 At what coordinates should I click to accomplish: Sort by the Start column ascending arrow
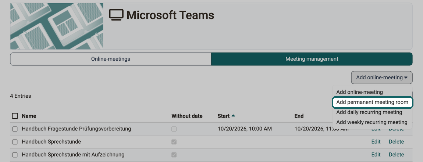point(233,116)
